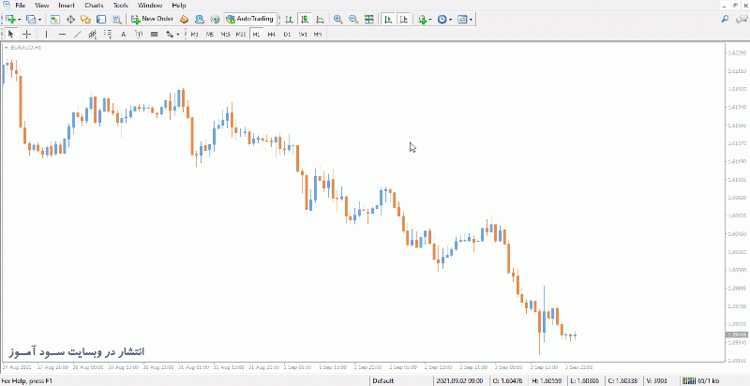
Task: Open the Search magnifier at top right
Action: 725,19
